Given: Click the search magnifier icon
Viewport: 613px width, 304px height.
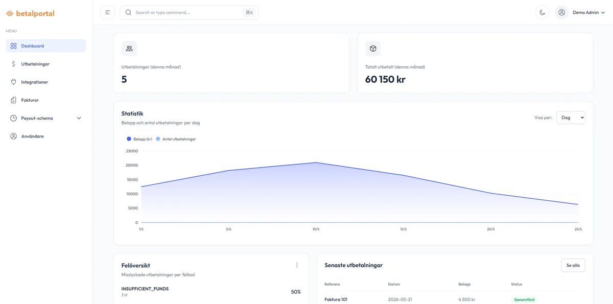Looking at the screenshot, I should [128, 12].
